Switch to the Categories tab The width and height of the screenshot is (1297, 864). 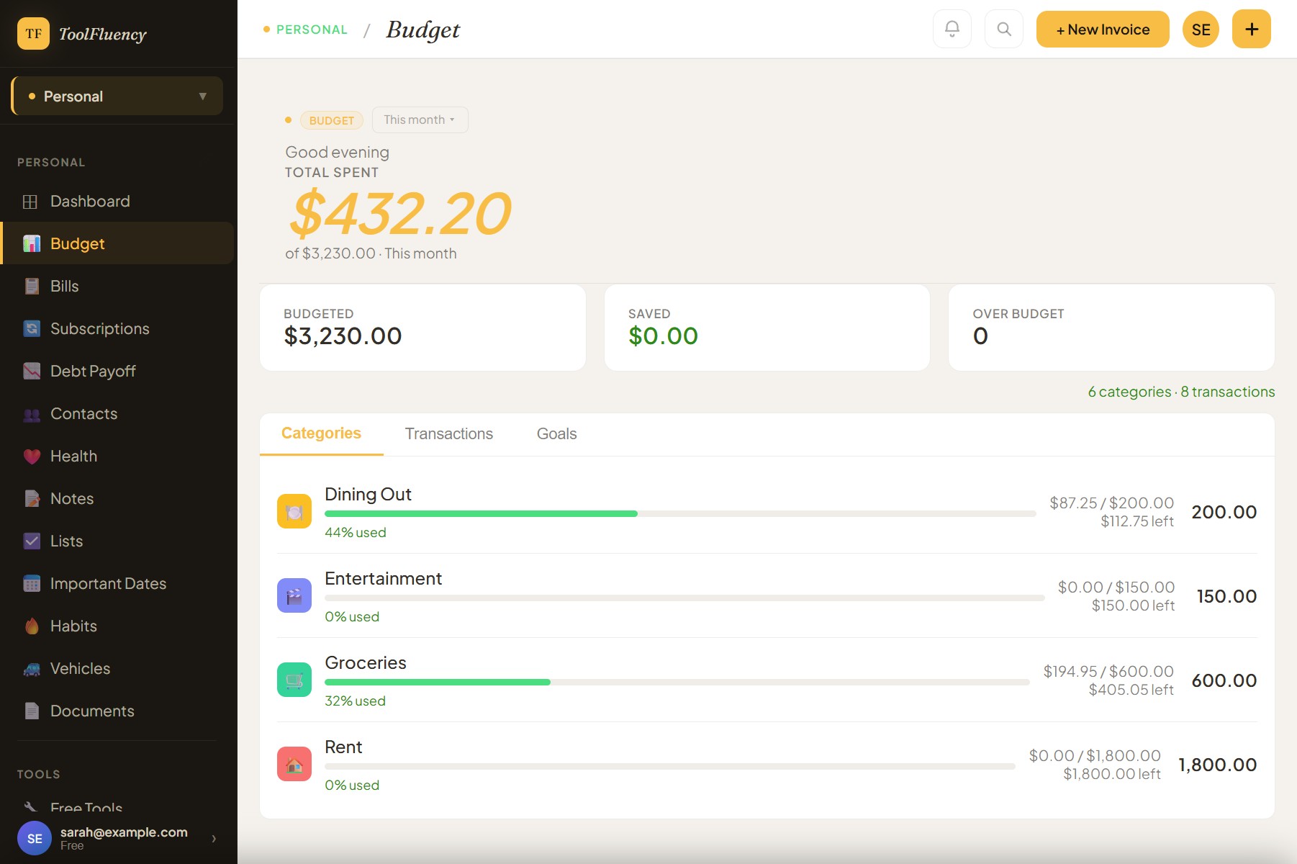(x=321, y=433)
